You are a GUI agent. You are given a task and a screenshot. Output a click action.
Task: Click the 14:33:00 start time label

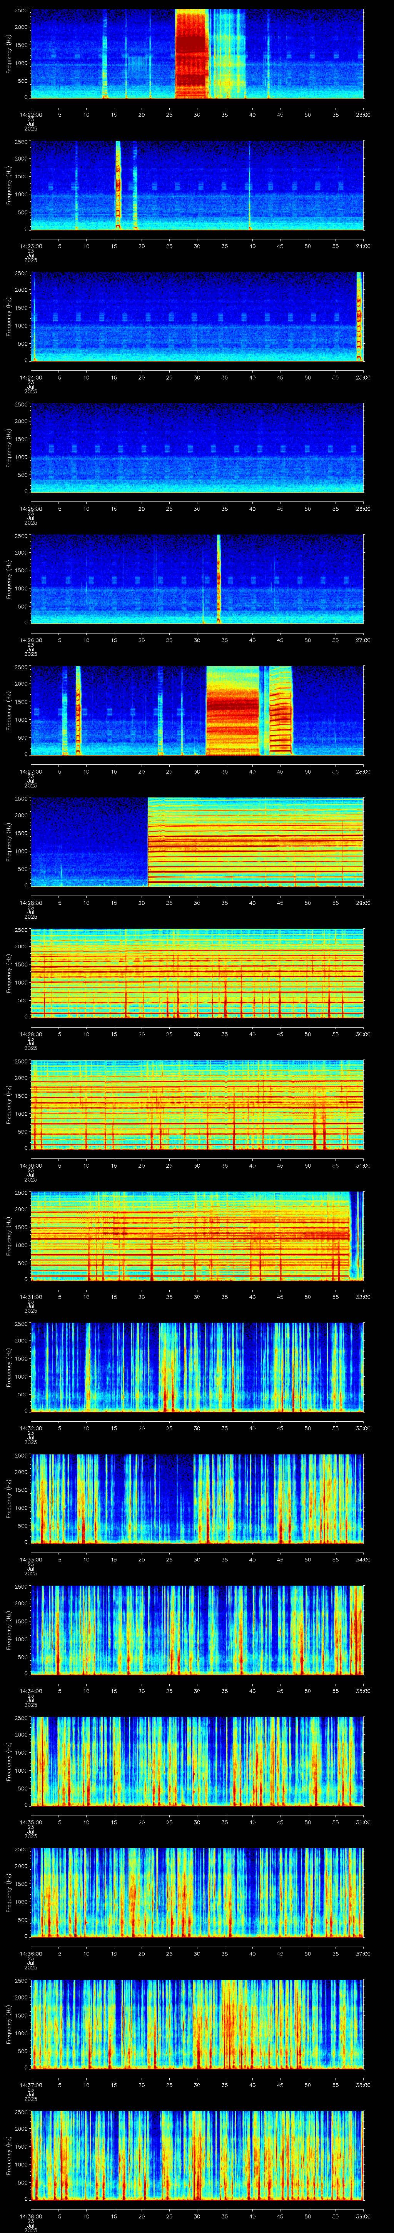(30, 1559)
